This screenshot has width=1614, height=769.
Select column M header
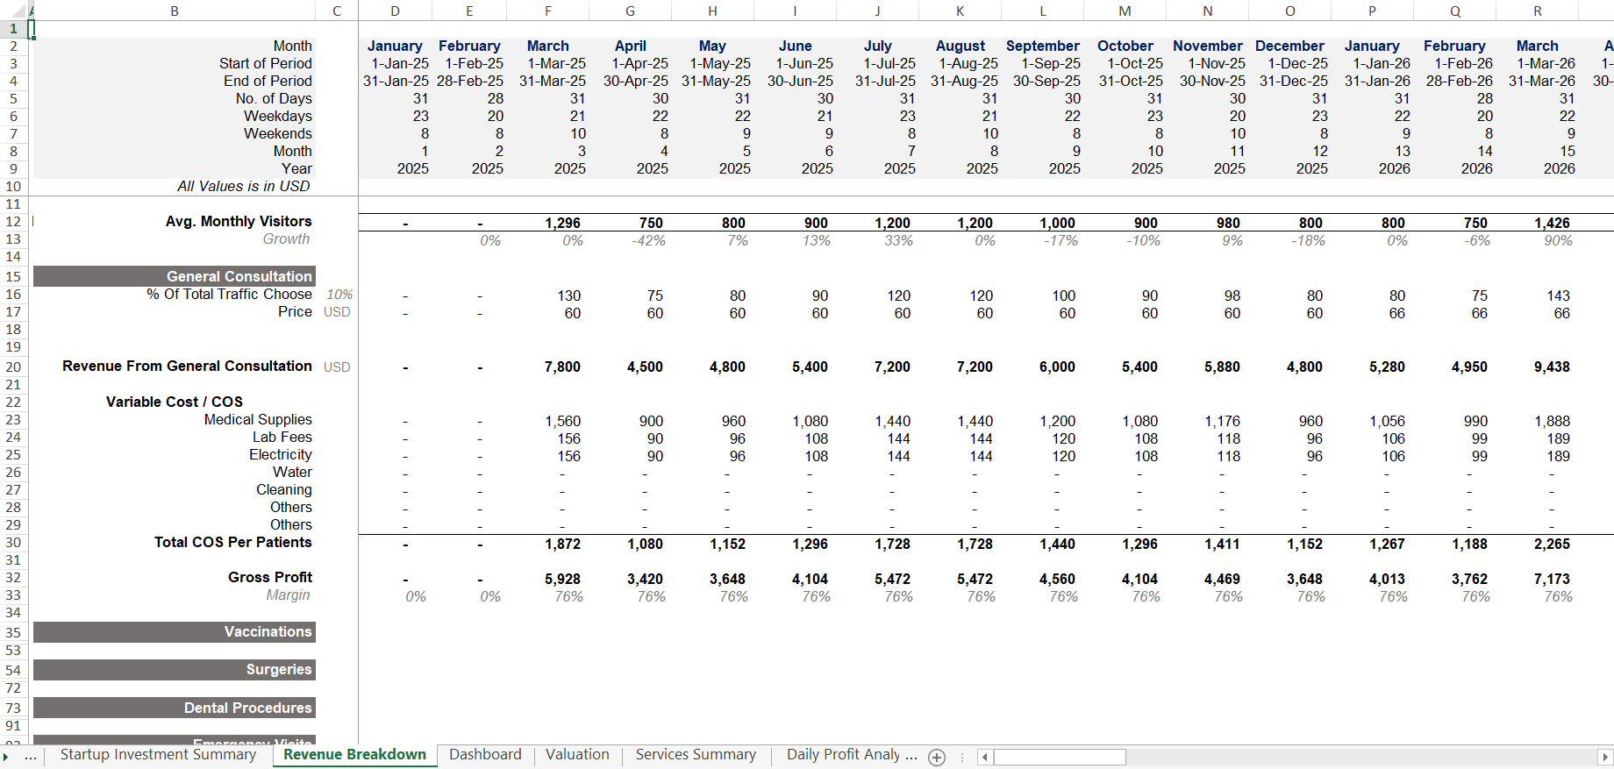coord(1125,11)
